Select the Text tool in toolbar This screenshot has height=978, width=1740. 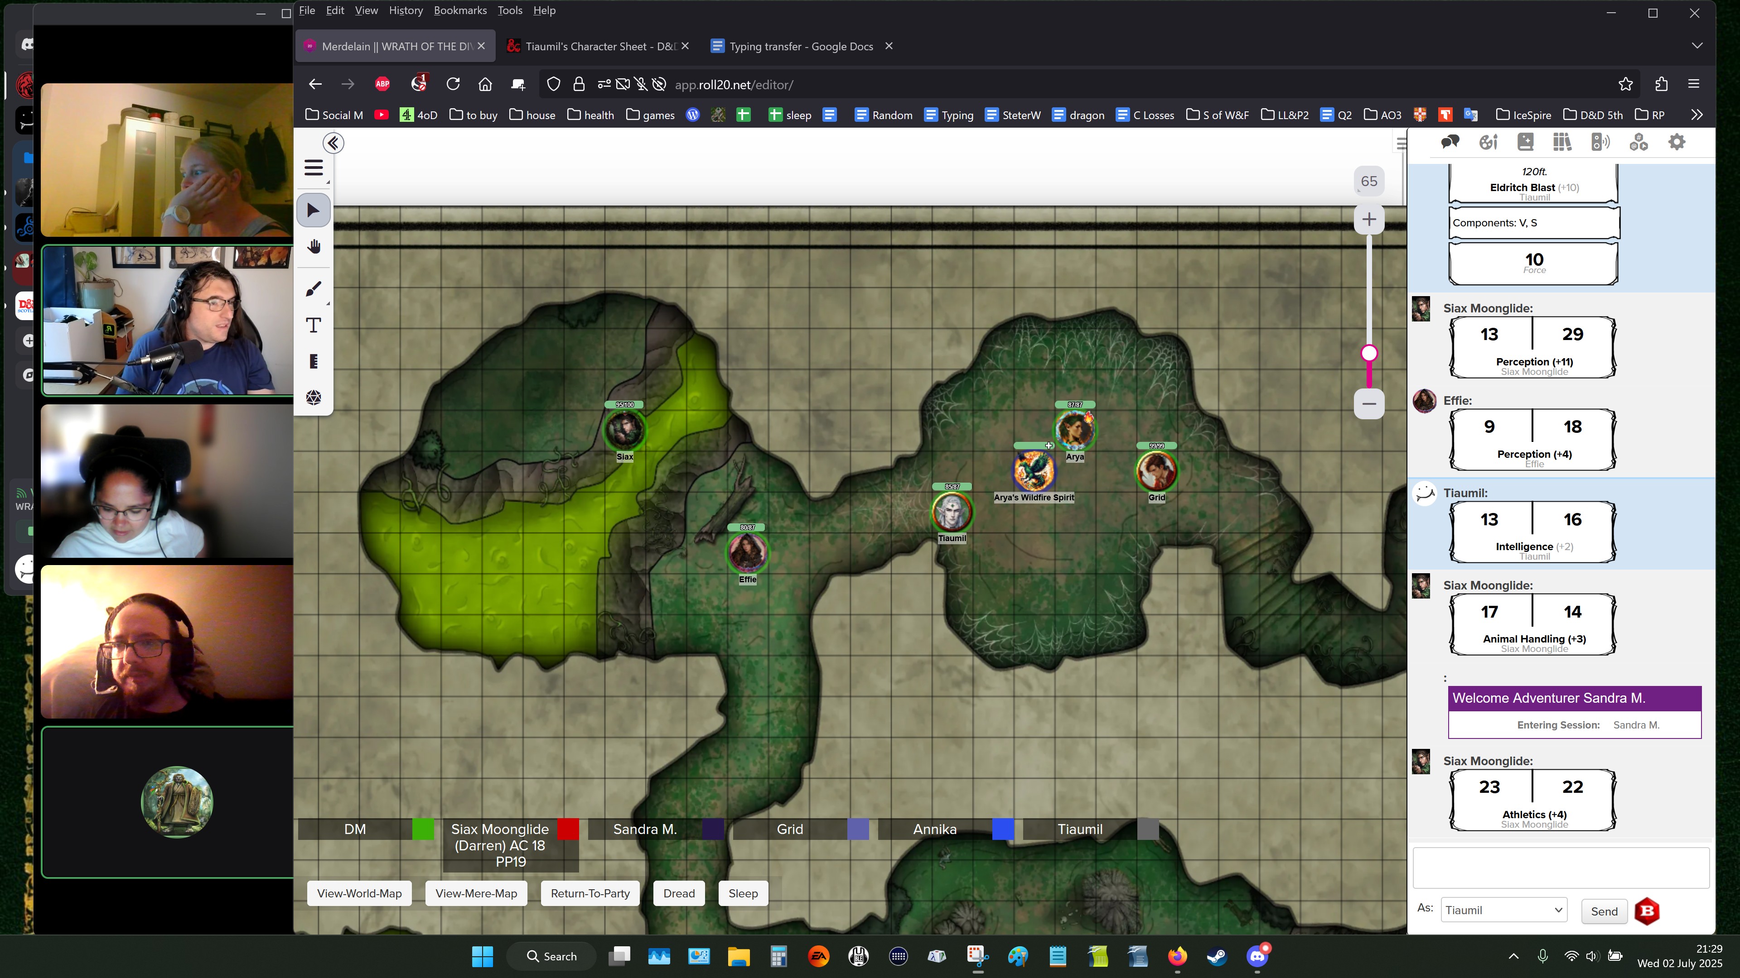click(x=314, y=326)
